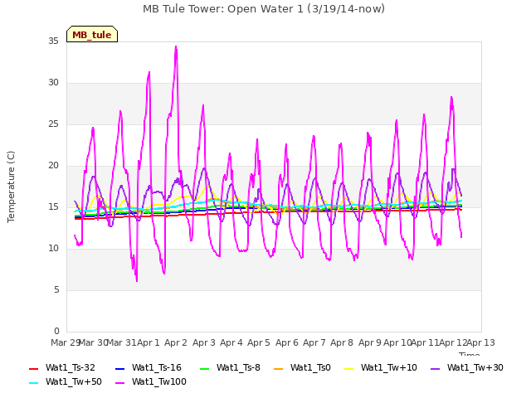Click the Wat1_Ts0 legend label
The width and height of the screenshot is (531, 398).
310,367
